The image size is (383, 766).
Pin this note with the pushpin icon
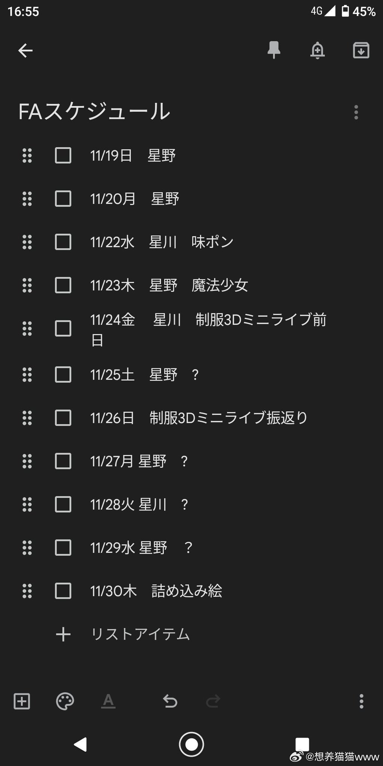point(274,50)
